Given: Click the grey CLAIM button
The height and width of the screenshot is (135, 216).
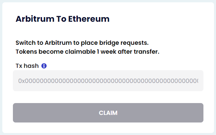Looking at the screenshot, I should (x=108, y=113).
